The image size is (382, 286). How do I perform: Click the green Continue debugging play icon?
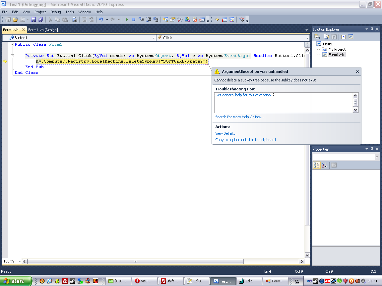[x=126, y=20]
